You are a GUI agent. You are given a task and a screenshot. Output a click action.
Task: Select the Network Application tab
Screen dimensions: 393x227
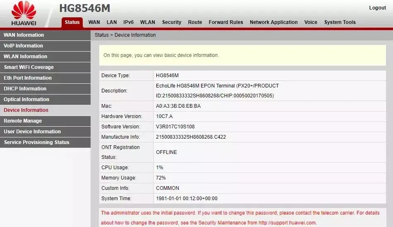point(273,22)
